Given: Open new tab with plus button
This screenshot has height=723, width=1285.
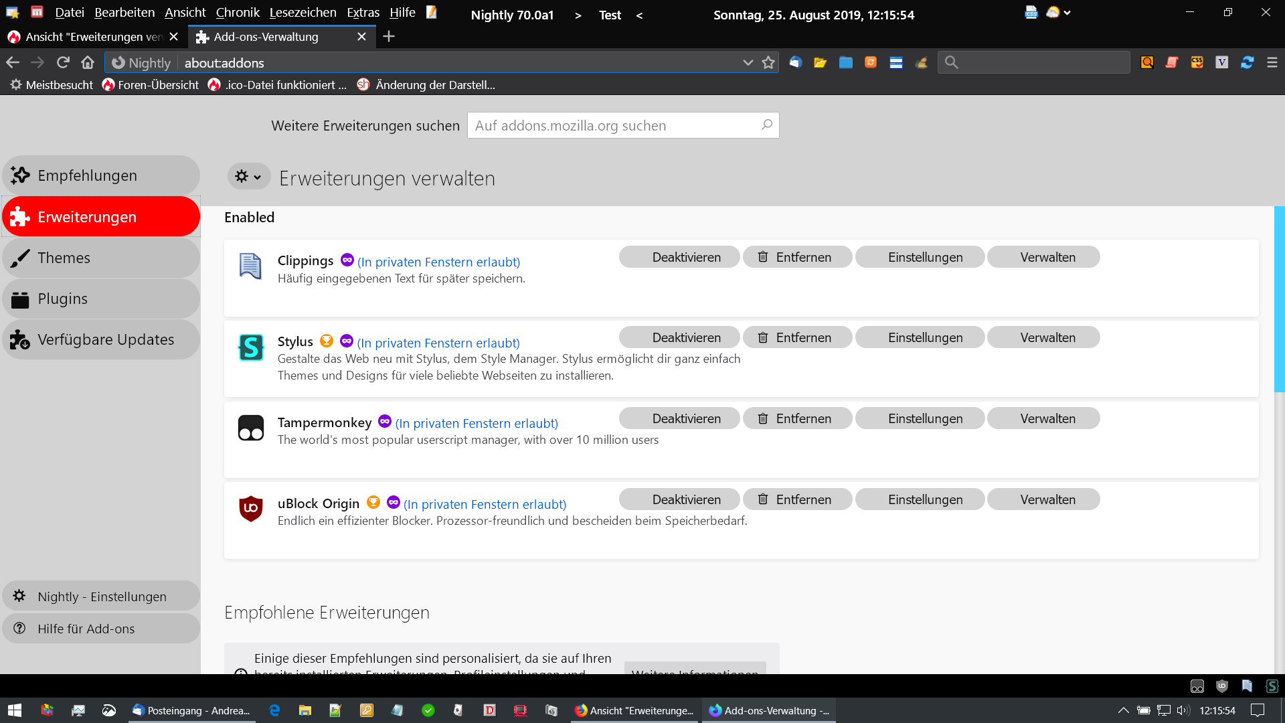Looking at the screenshot, I should (389, 37).
